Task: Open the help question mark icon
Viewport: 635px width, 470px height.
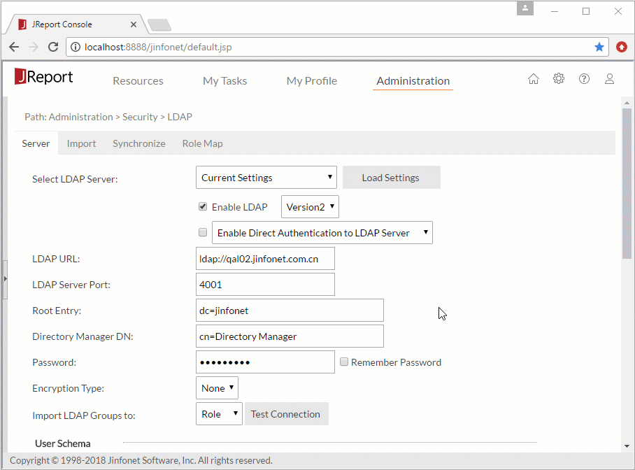Action: pos(584,78)
